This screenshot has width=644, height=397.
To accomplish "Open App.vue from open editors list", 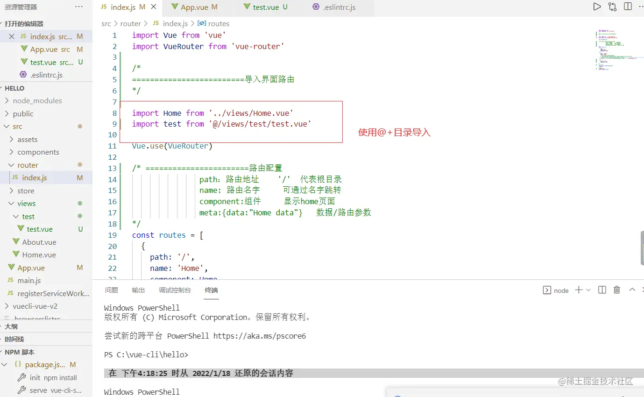I will coord(46,49).
